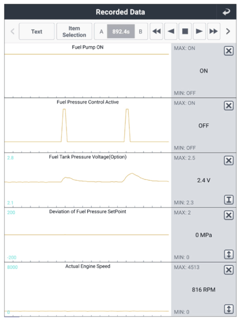Select marker A
This screenshot has height=321, width=241.
(x=101, y=31)
